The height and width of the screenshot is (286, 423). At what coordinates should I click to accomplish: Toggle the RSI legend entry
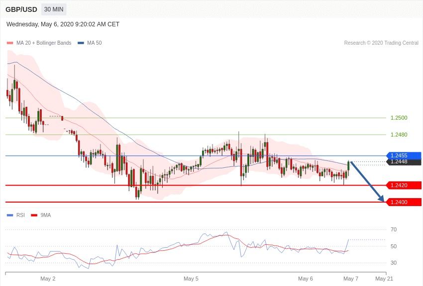tap(20, 215)
